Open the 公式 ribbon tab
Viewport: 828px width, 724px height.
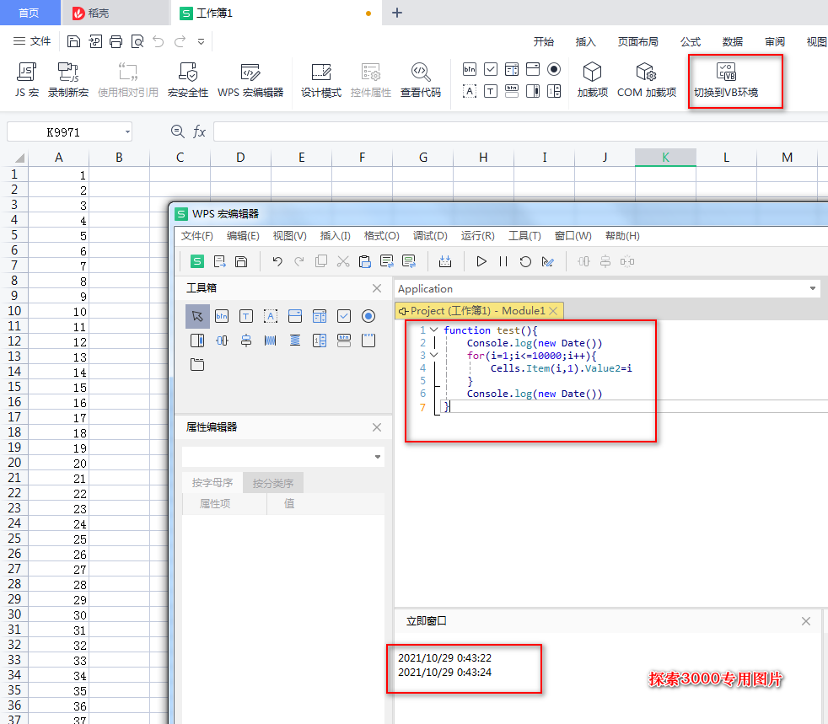691,41
